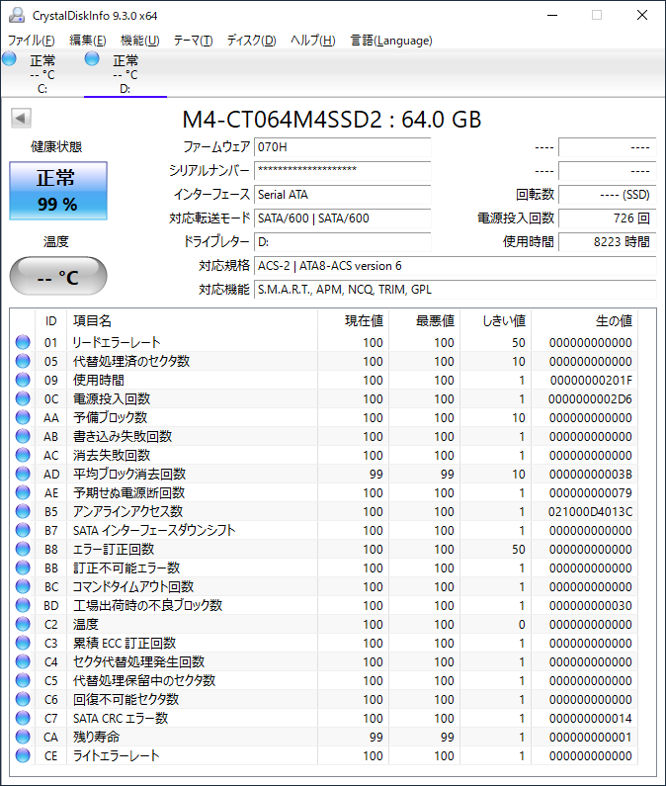Screen dimensions: 666x786
Task: Open the 機能(U) menu
Action: pos(139,41)
